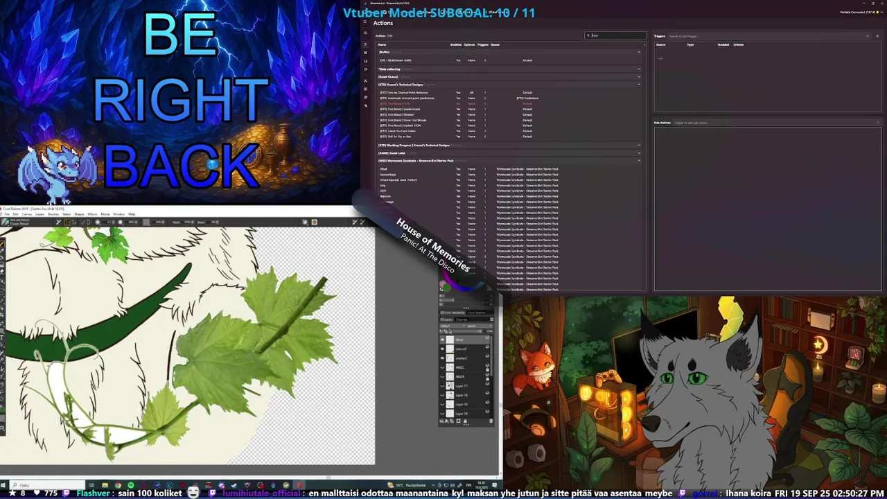
Task: Select [KTD] Latest YouTube Video action row
Action: point(510,131)
